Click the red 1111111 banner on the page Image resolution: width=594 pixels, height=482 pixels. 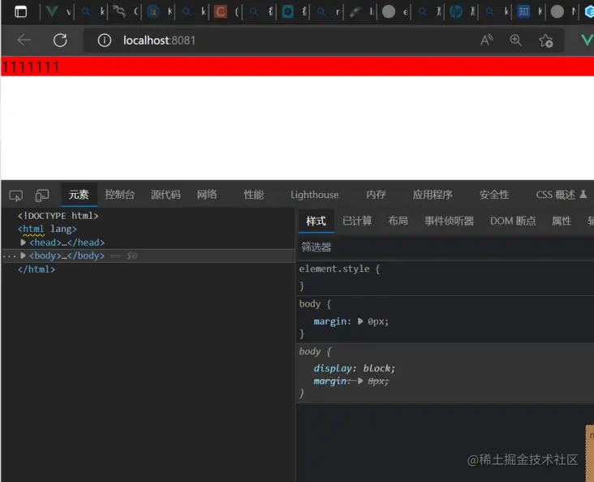[297, 67]
